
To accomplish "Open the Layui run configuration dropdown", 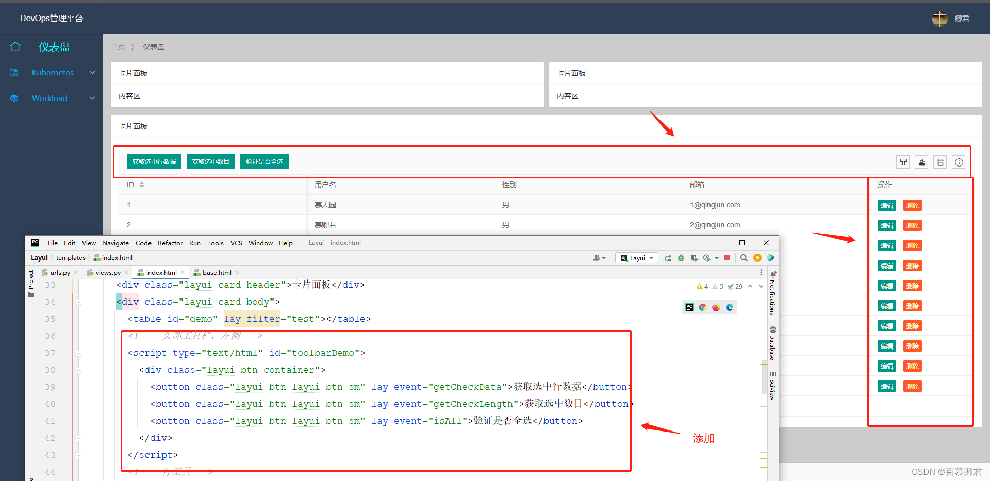I will (637, 258).
